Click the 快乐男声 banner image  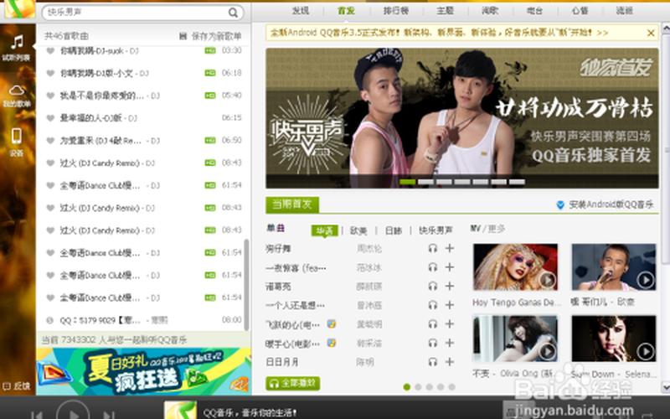point(462,118)
